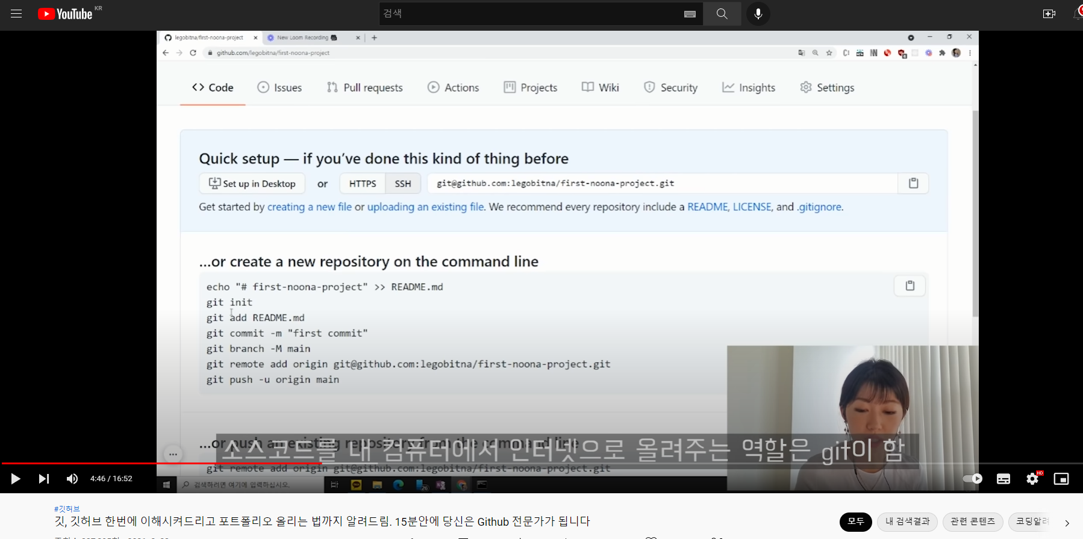Open the GitHub Settings tab in video
Screen dimensions: 1083x539
827,87
